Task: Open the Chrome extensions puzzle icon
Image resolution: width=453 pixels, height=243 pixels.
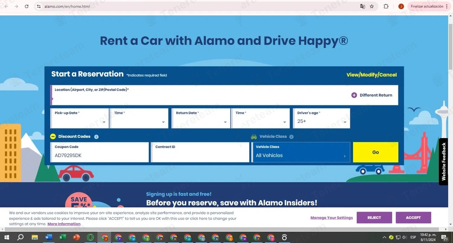Action: tap(386, 6)
